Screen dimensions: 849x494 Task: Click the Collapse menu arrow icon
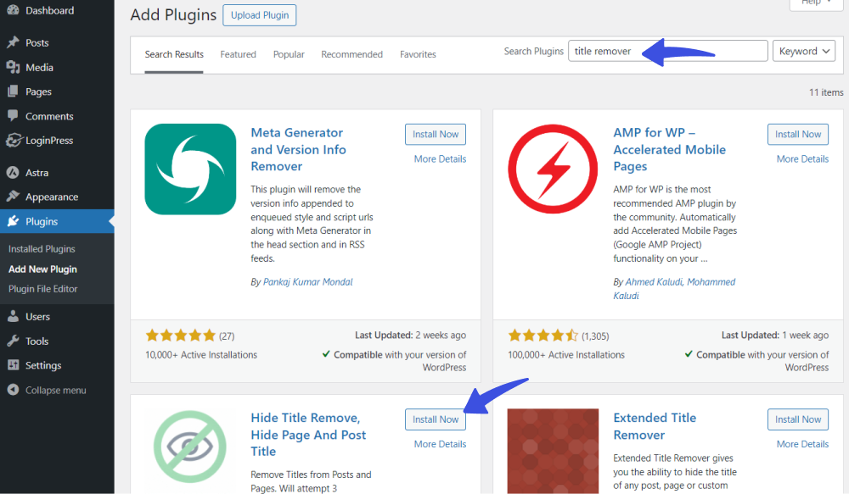coord(13,390)
